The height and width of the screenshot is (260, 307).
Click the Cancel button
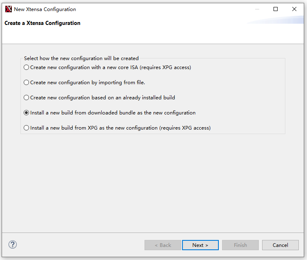pyautogui.click(x=280, y=245)
